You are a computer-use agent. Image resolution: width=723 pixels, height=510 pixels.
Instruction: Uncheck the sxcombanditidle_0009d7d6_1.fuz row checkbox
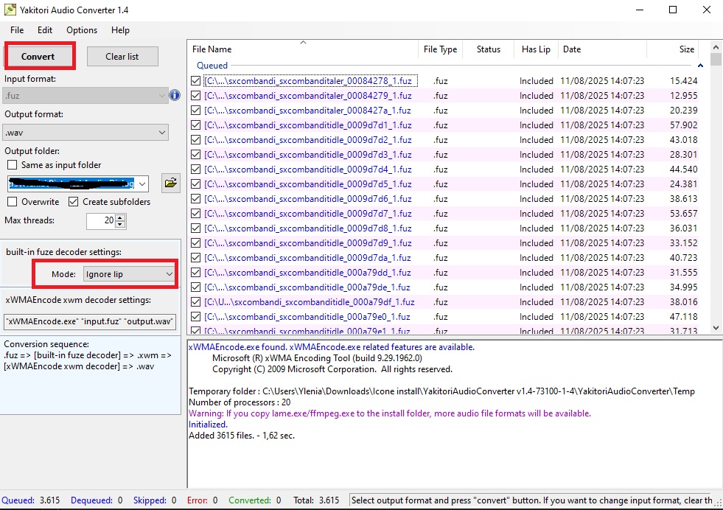pyautogui.click(x=195, y=199)
